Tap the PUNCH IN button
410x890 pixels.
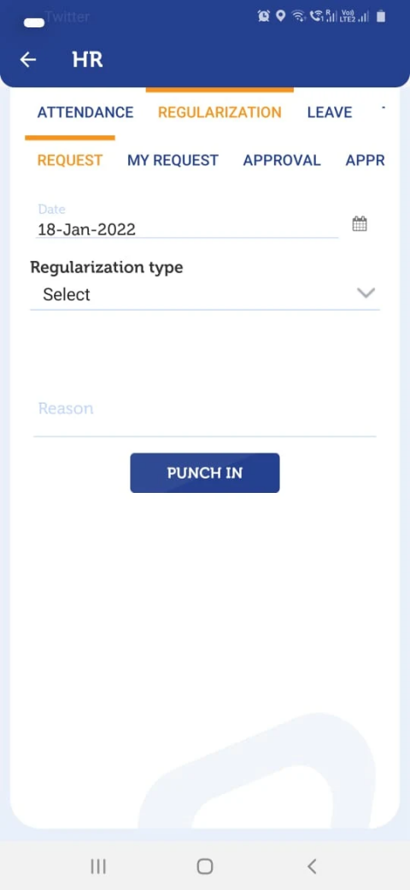pos(205,472)
